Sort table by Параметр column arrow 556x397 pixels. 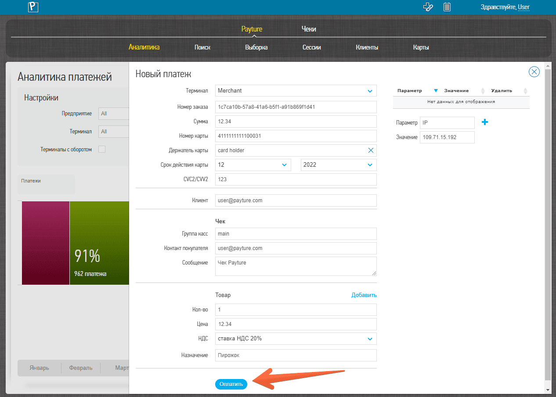click(x=436, y=91)
